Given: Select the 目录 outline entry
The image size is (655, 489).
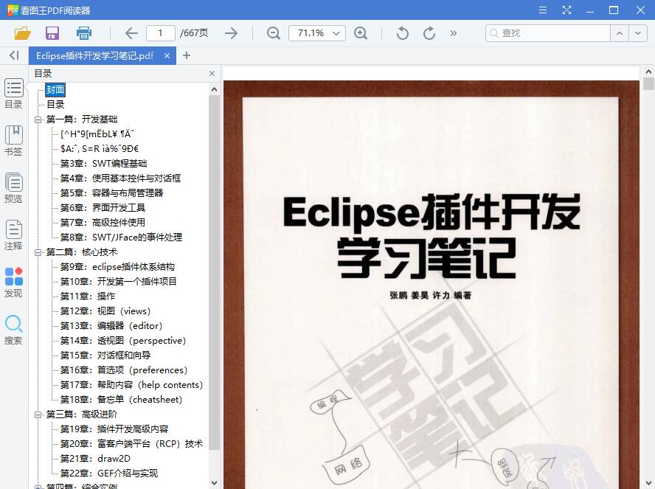Looking at the screenshot, I should [x=55, y=105].
